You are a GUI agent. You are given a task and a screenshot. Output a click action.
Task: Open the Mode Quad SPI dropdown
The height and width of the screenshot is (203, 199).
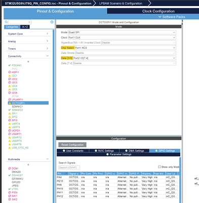click(122, 32)
